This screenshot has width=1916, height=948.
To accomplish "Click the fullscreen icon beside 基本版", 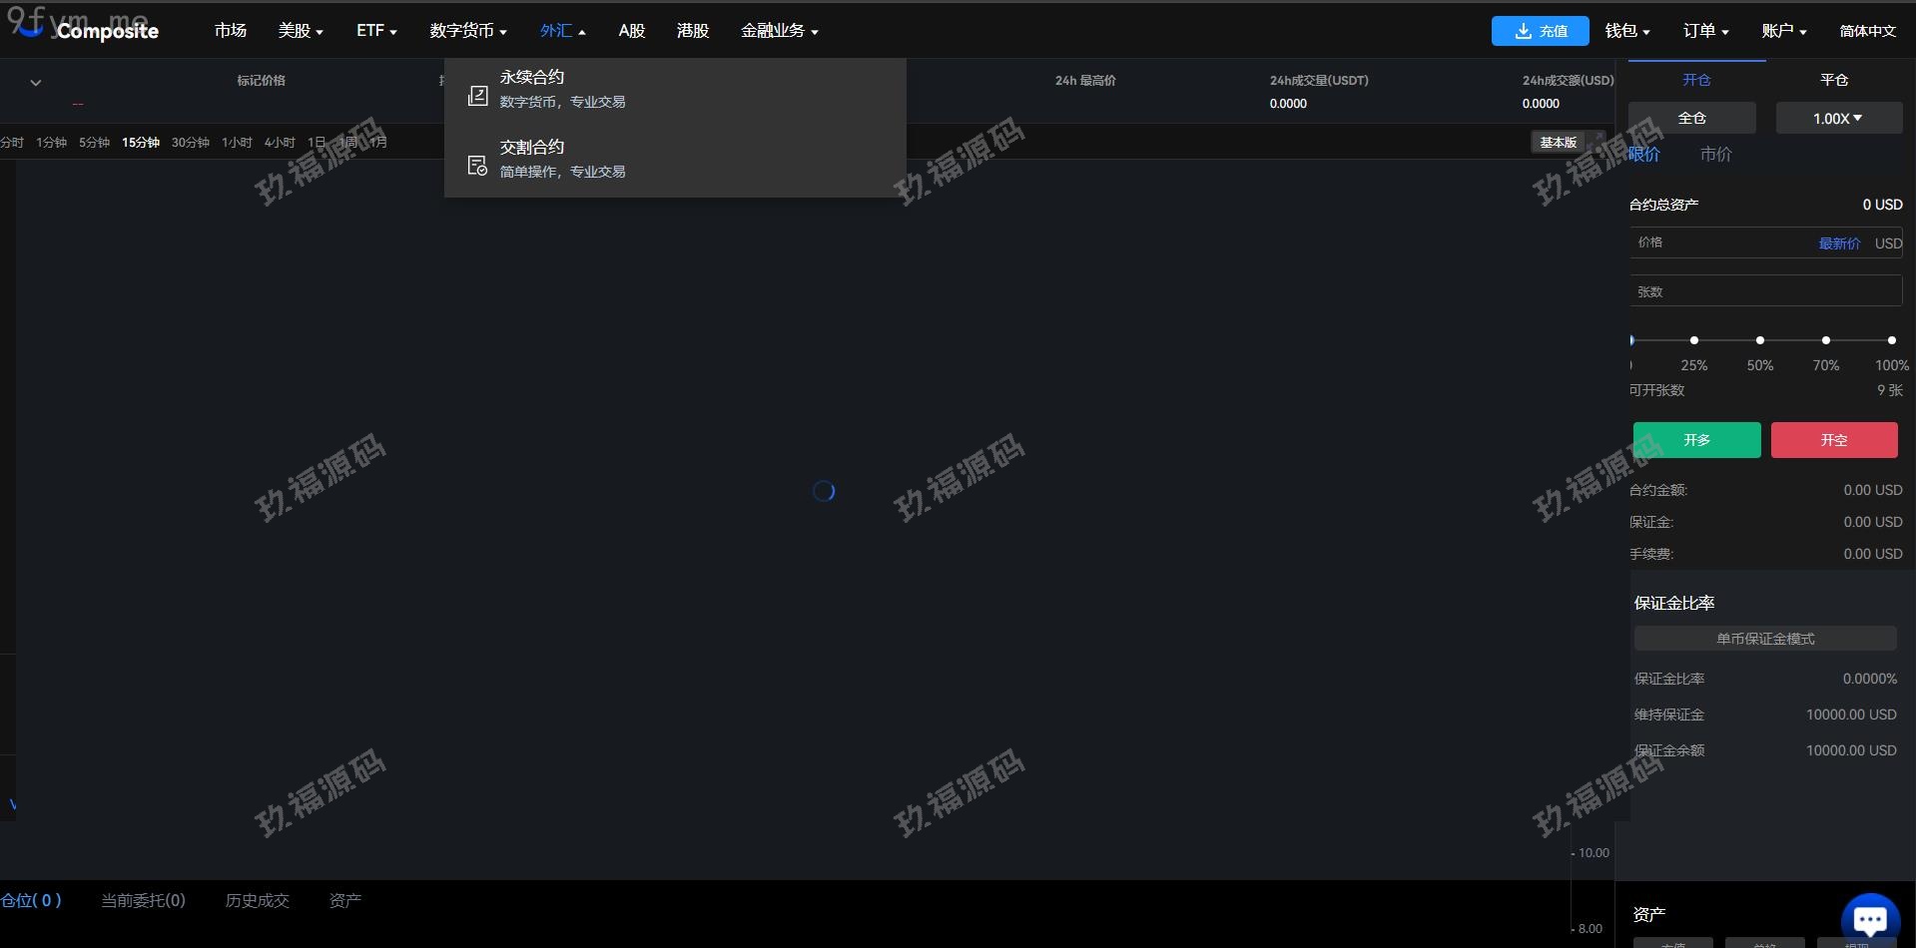I will [1600, 139].
